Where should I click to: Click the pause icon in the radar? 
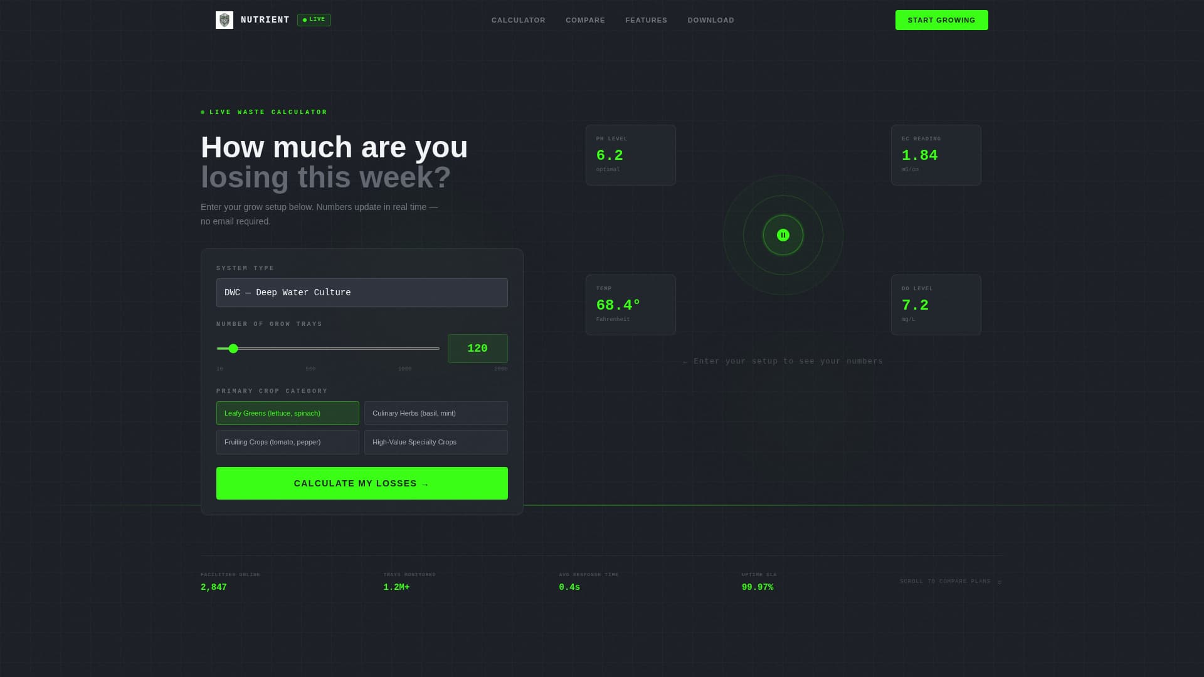coord(783,235)
